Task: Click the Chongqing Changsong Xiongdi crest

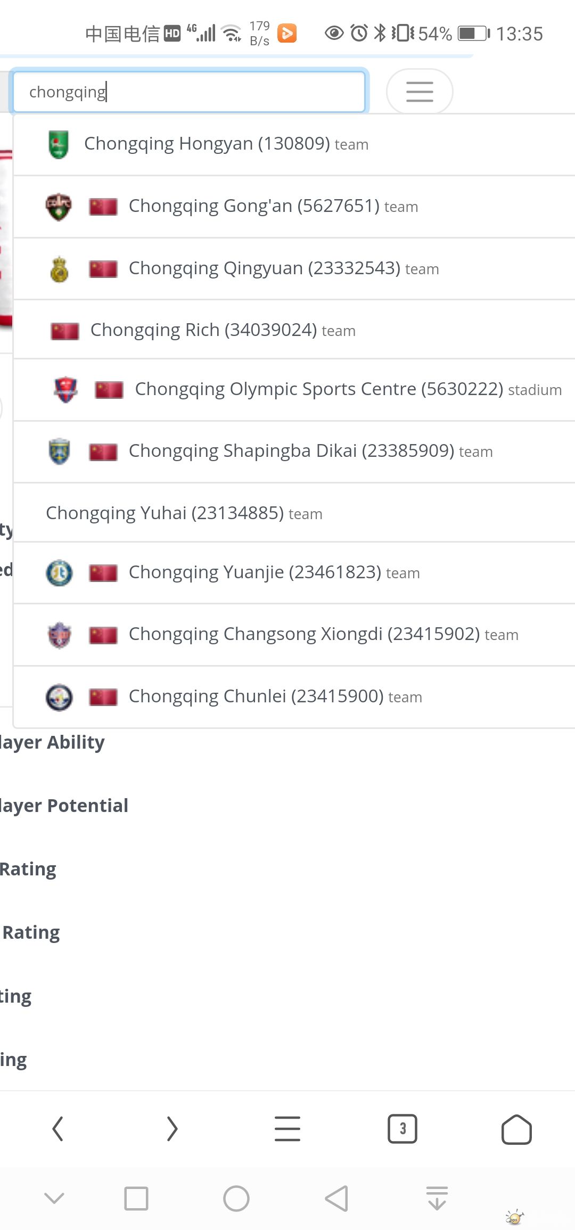Action: click(x=59, y=635)
